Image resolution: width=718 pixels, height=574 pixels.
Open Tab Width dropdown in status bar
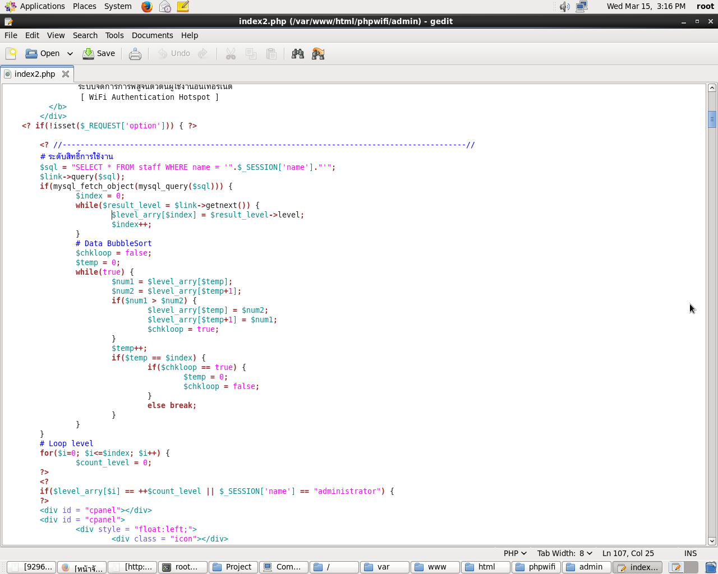(x=564, y=553)
